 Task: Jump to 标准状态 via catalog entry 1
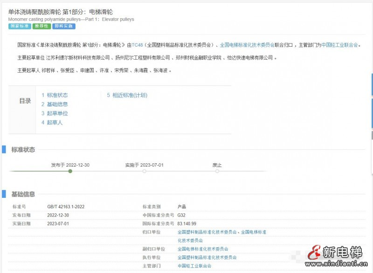57,95
